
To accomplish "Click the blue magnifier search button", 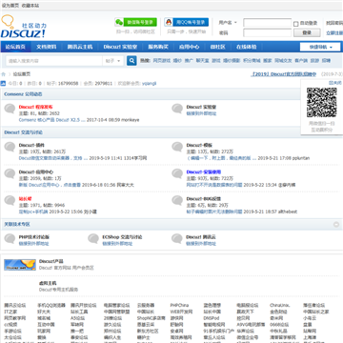I will pos(131,61).
